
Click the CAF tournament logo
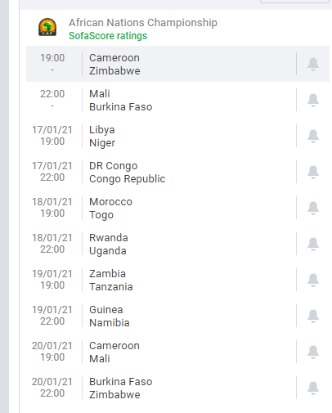pos(47,27)
